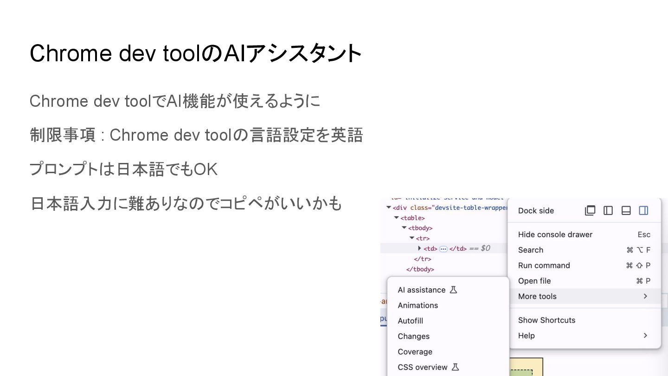
Task: Dock DevTools to left icon
Action: coord(608,210)
